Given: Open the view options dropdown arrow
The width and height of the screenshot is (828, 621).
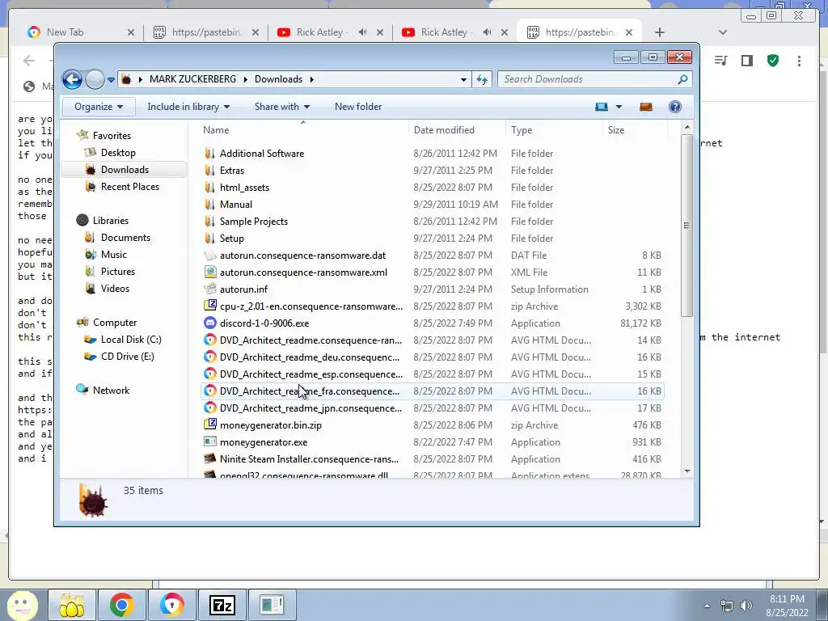Looking at the screenshot, I should [619, 107].
